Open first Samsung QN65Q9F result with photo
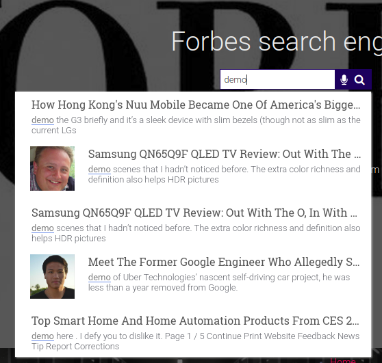382x363 pixels. (x=224, y=154)
